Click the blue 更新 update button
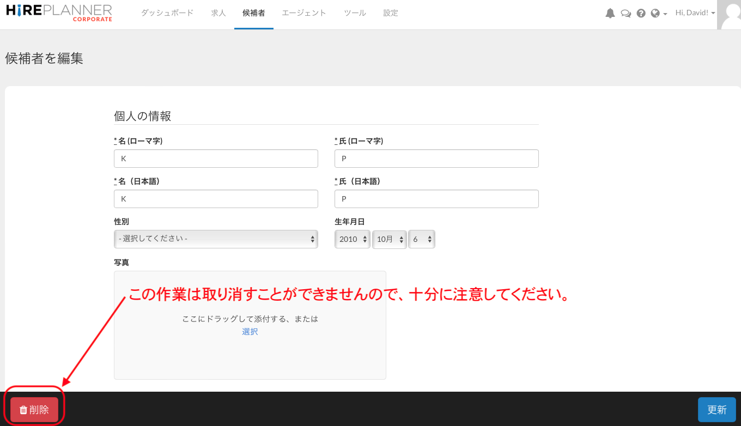This screenshot has height=426, width=741. pyautogui.click(x=716, y=410)
